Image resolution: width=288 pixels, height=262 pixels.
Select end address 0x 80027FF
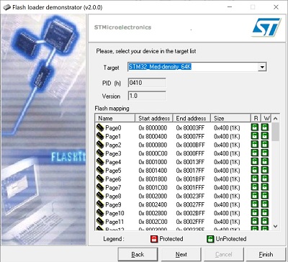[190, 205]
